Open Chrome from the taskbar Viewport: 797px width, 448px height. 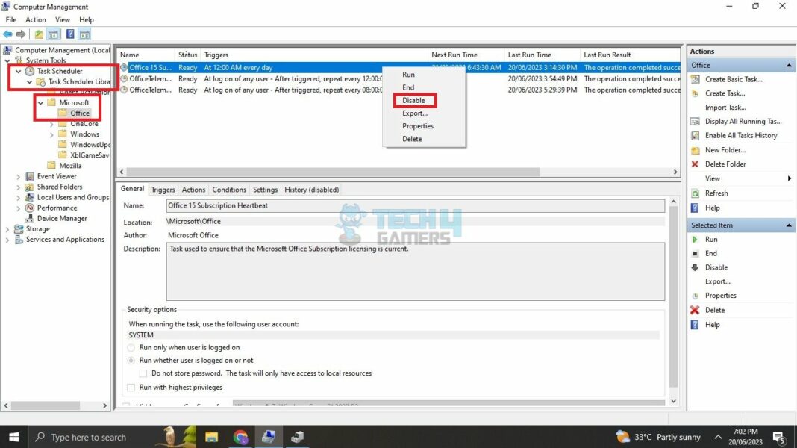tap(240, 437)
